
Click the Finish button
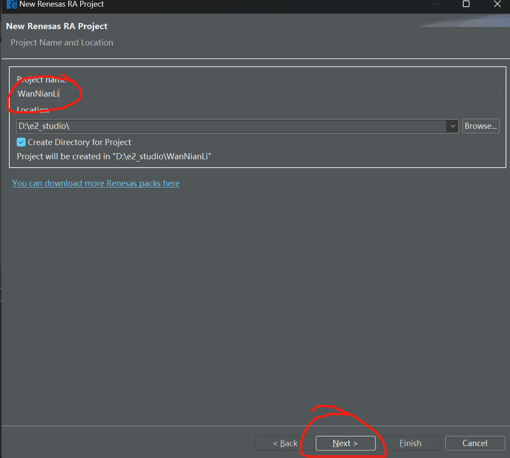(x=410, y=443)
